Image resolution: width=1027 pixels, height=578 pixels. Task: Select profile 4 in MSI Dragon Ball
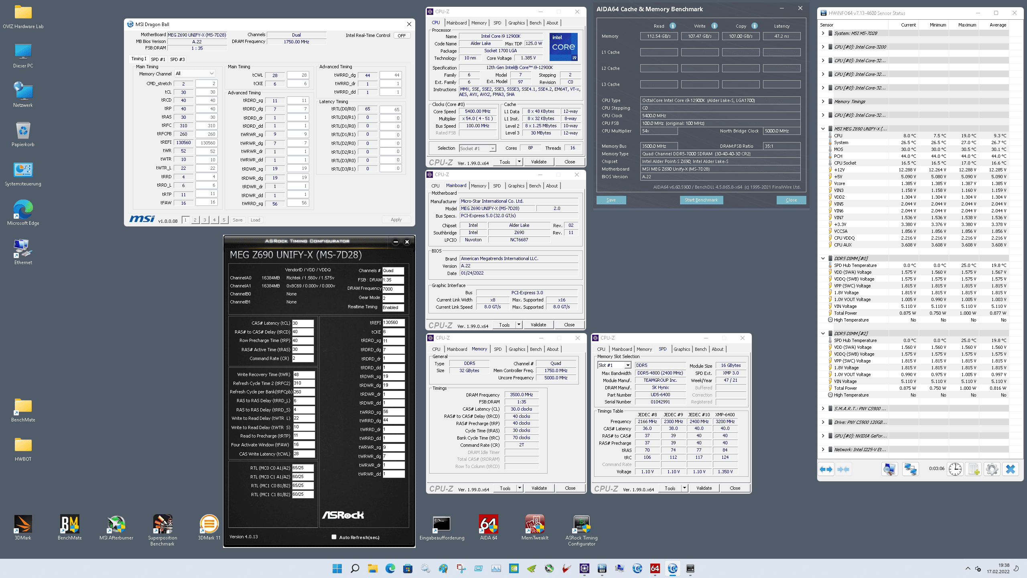[214, 220]
